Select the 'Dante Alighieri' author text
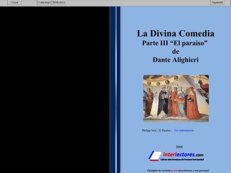The width and height of the screenshot is (231, 173). coord(176,60)
